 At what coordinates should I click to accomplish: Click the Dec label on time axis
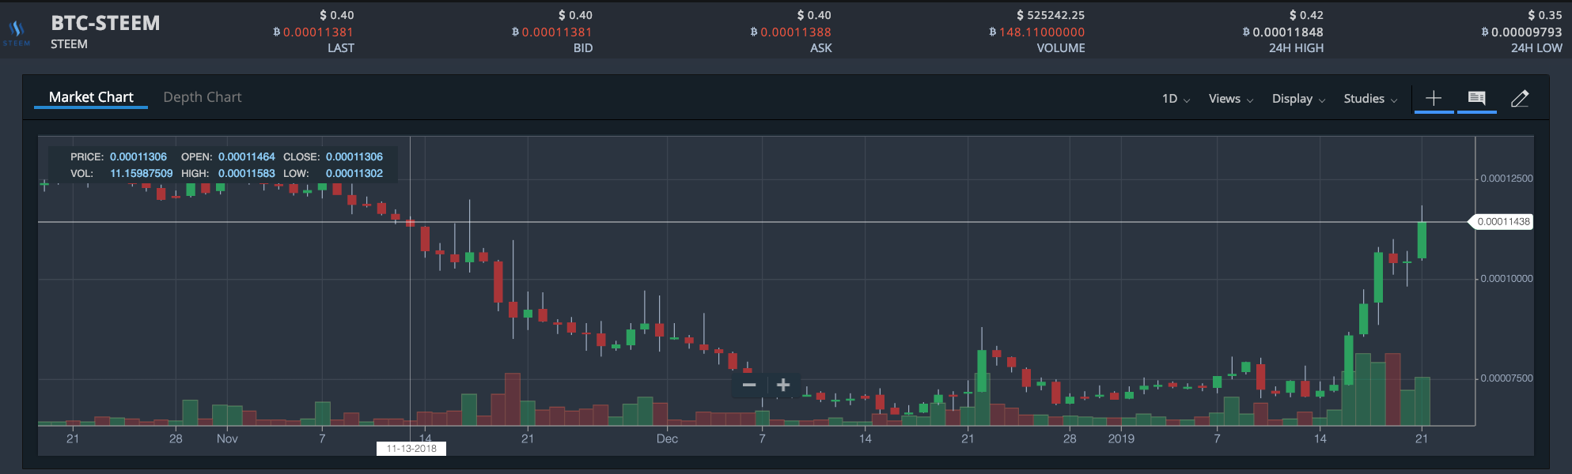click(x=667, y=438)
